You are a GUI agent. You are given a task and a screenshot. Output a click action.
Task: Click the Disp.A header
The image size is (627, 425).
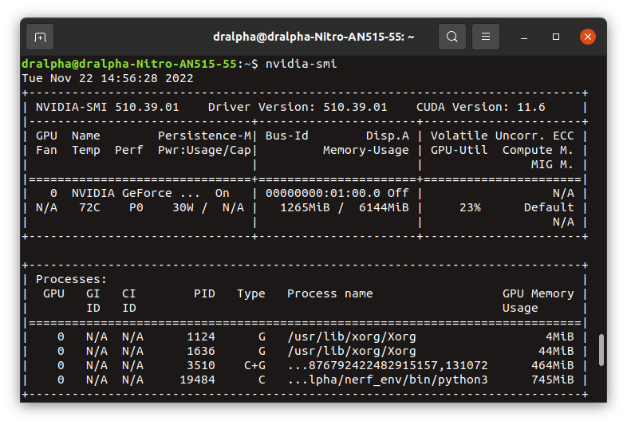[x=388, y=136]
